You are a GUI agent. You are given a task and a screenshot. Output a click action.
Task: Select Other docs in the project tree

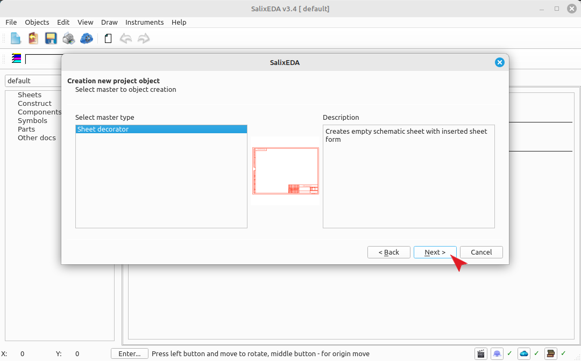pos(37,138)
